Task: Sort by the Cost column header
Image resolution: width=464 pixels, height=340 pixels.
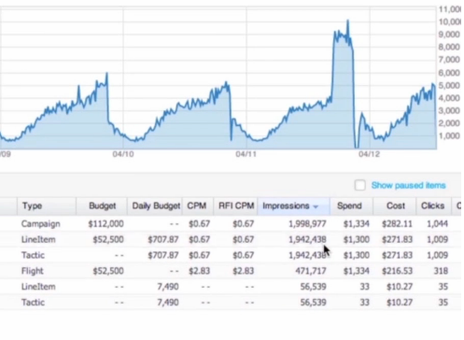Action: (396, 205)
